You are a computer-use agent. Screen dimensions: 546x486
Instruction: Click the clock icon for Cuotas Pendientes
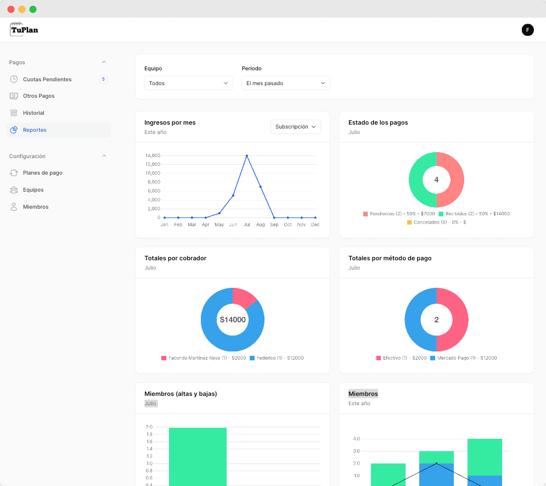[x=14, y=79]
